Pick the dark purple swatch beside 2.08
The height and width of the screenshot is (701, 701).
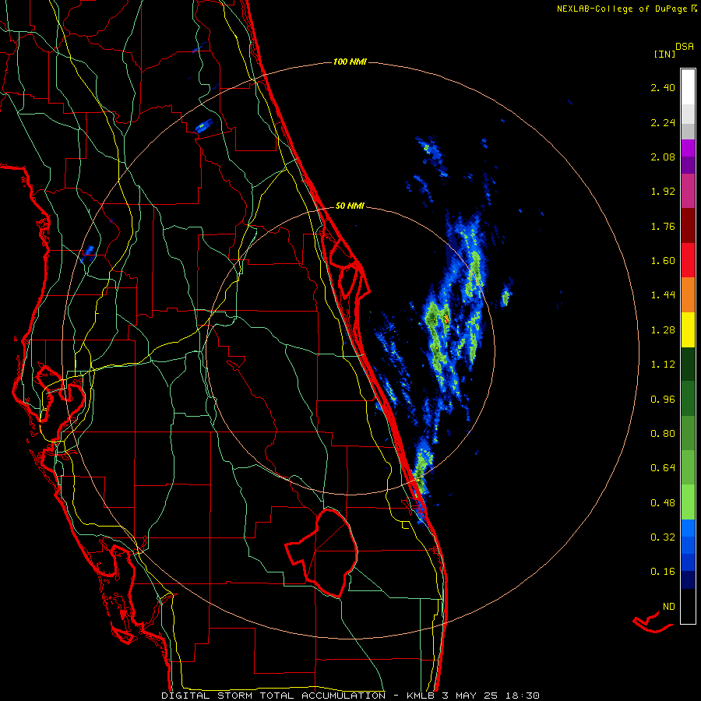pos(688,165)
